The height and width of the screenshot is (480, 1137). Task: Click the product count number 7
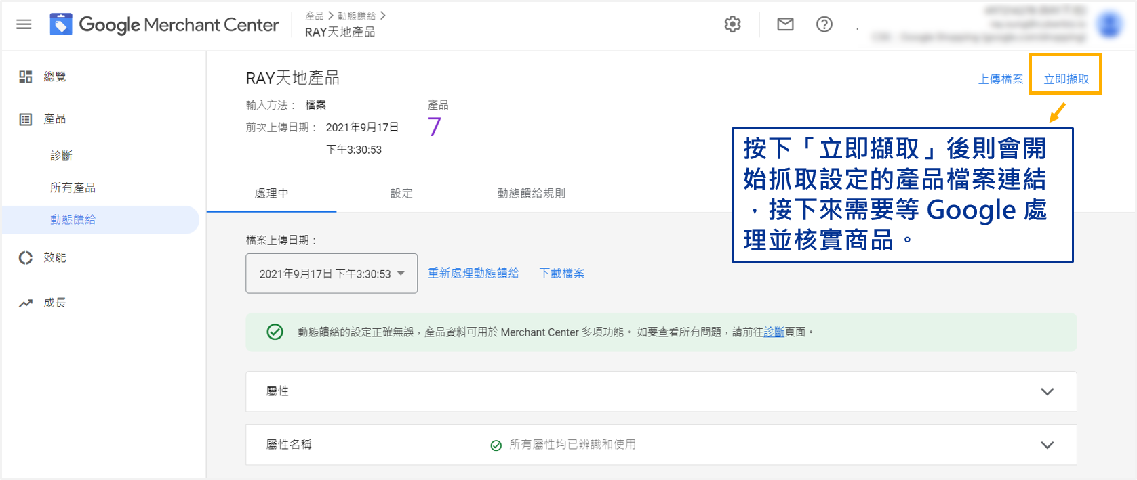coord(435,127)
